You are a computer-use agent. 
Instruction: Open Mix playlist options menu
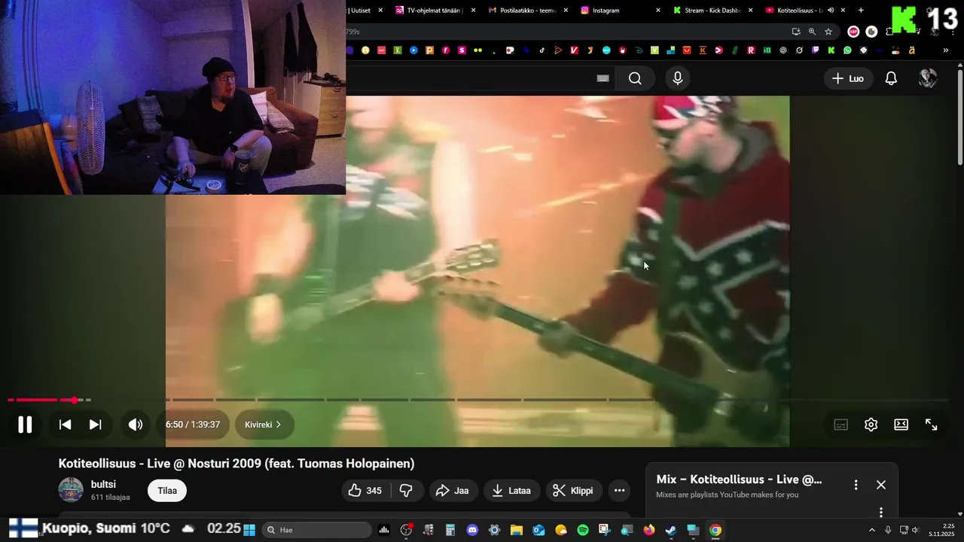coord(856,485)
